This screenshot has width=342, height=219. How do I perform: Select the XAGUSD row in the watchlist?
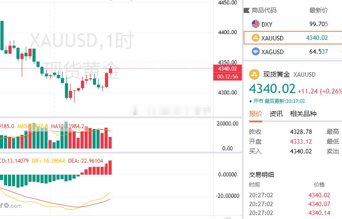293,51
